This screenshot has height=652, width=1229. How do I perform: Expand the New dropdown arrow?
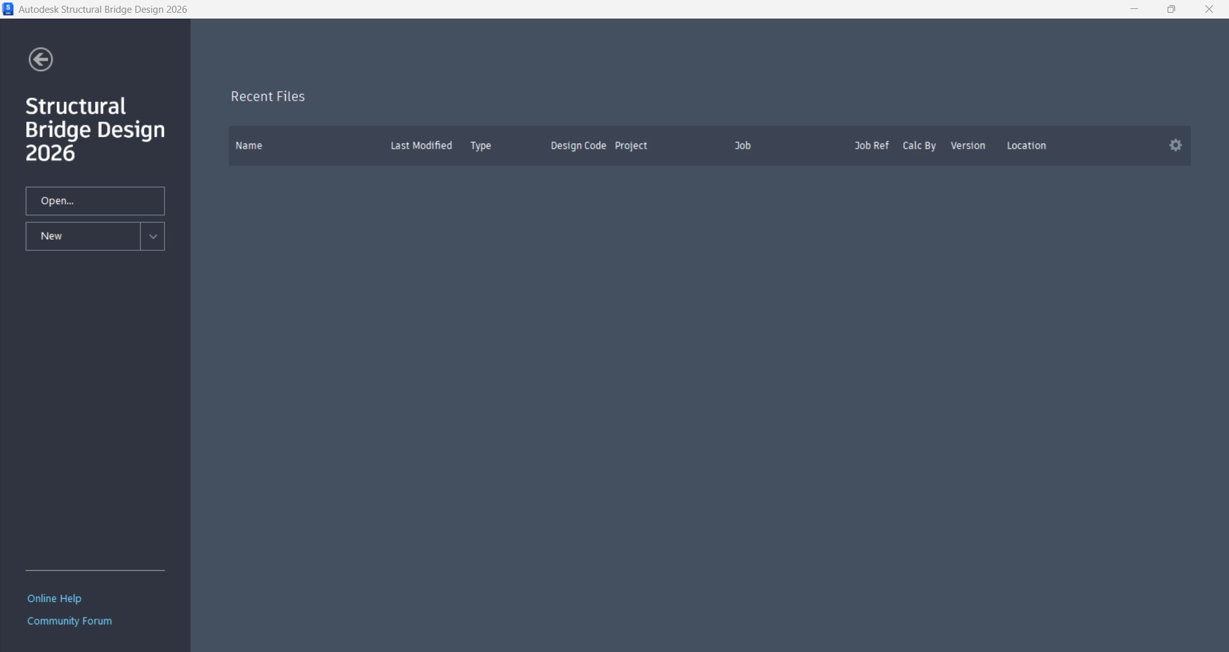tap(152, 236)
